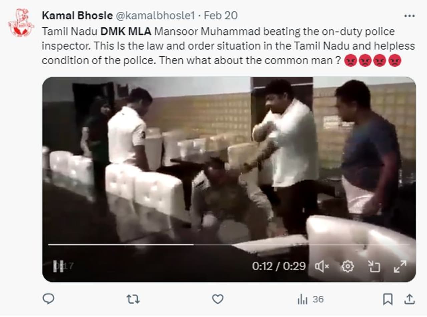Open Kamal Bhosle profile avatar
The image size is (427, 317).
(x=21, y=23)
